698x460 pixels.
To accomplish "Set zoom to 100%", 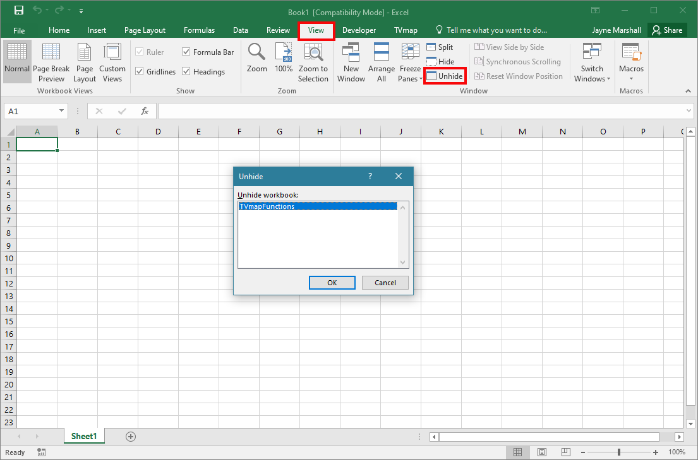I will (x=284, y=57).
